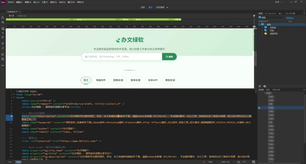Click the Remove comment icon
The height and width of the screenshot is (164, 306).
3,59
